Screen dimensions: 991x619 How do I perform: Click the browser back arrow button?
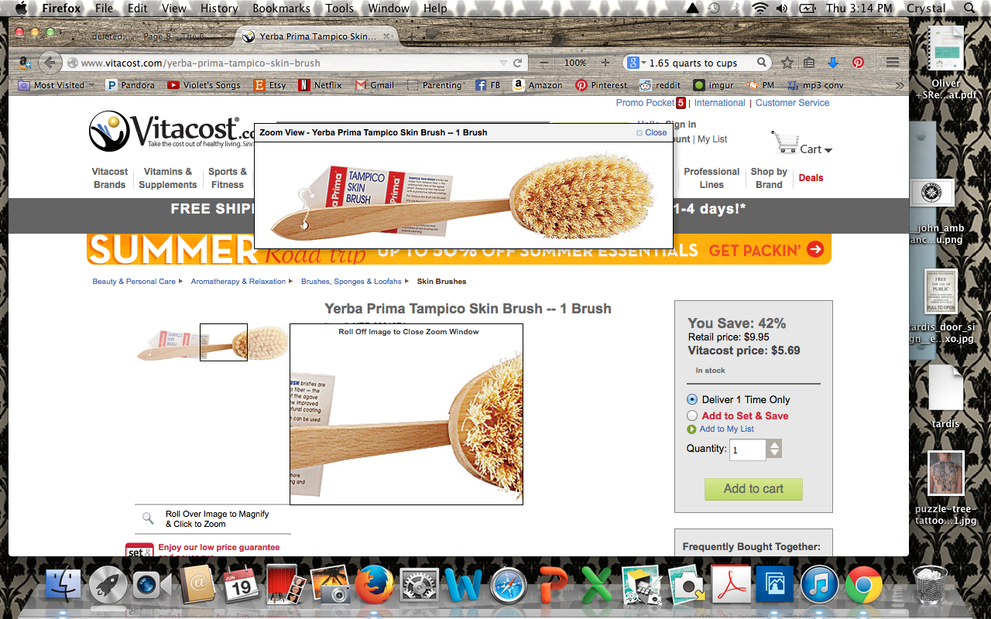50,63
